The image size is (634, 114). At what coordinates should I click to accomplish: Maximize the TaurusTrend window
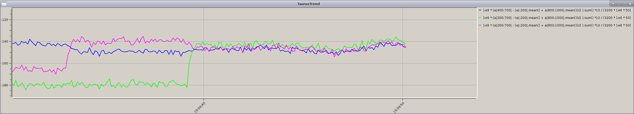[x=624, y=4]
